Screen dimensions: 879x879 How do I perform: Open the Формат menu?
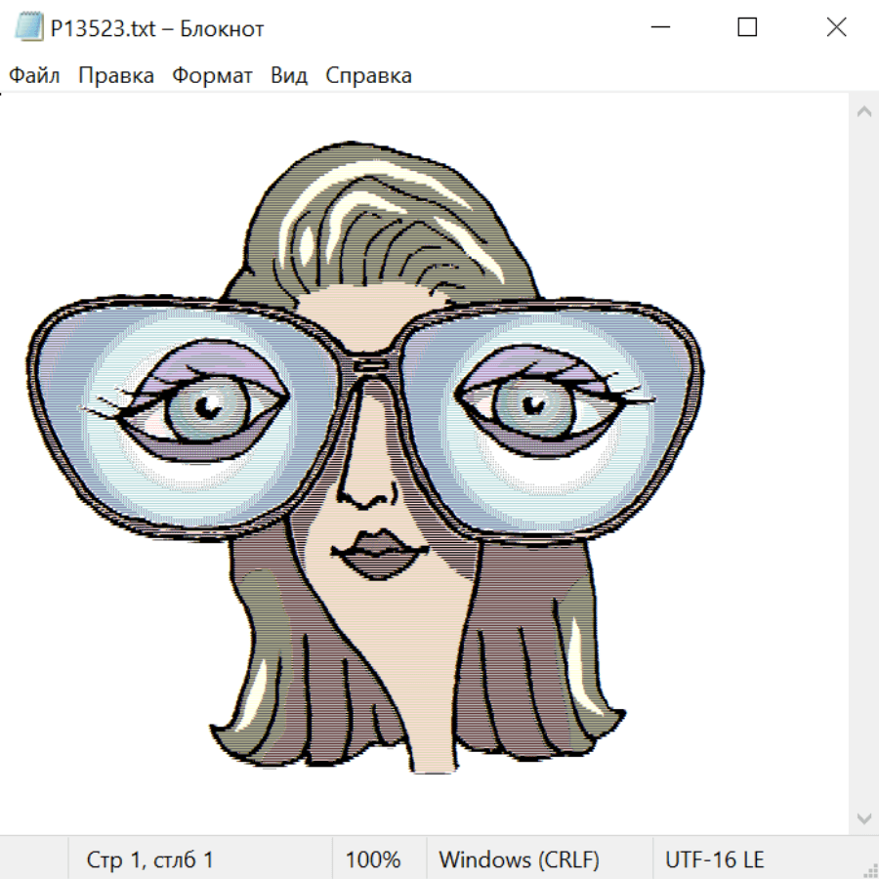click(x=212, y=75)
